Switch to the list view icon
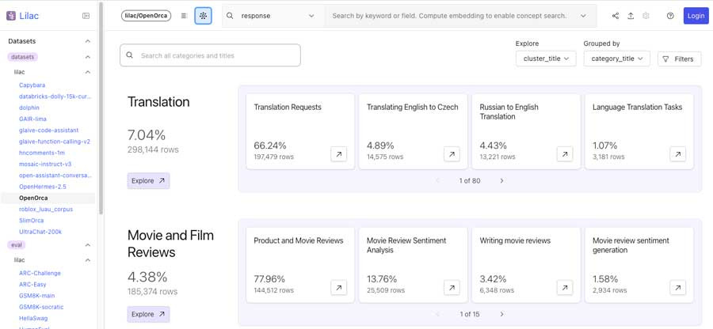The image size is (713, 329). (184, 16)
